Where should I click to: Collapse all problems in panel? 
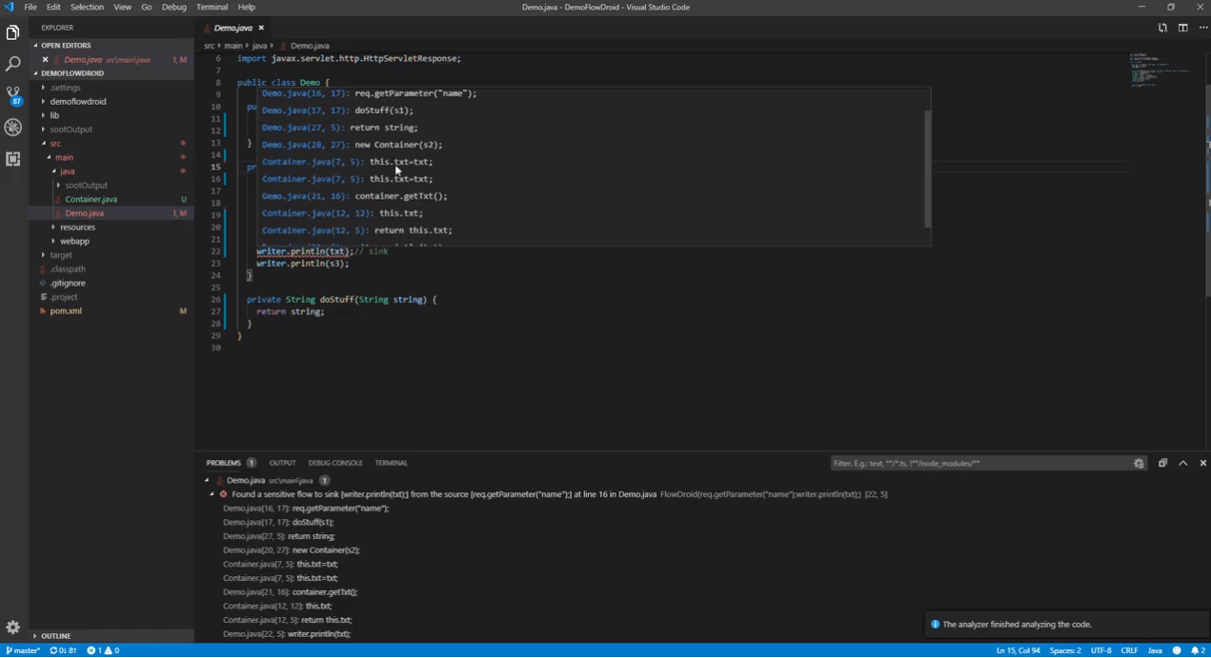pyautogui.click(x=1162, y=463)
